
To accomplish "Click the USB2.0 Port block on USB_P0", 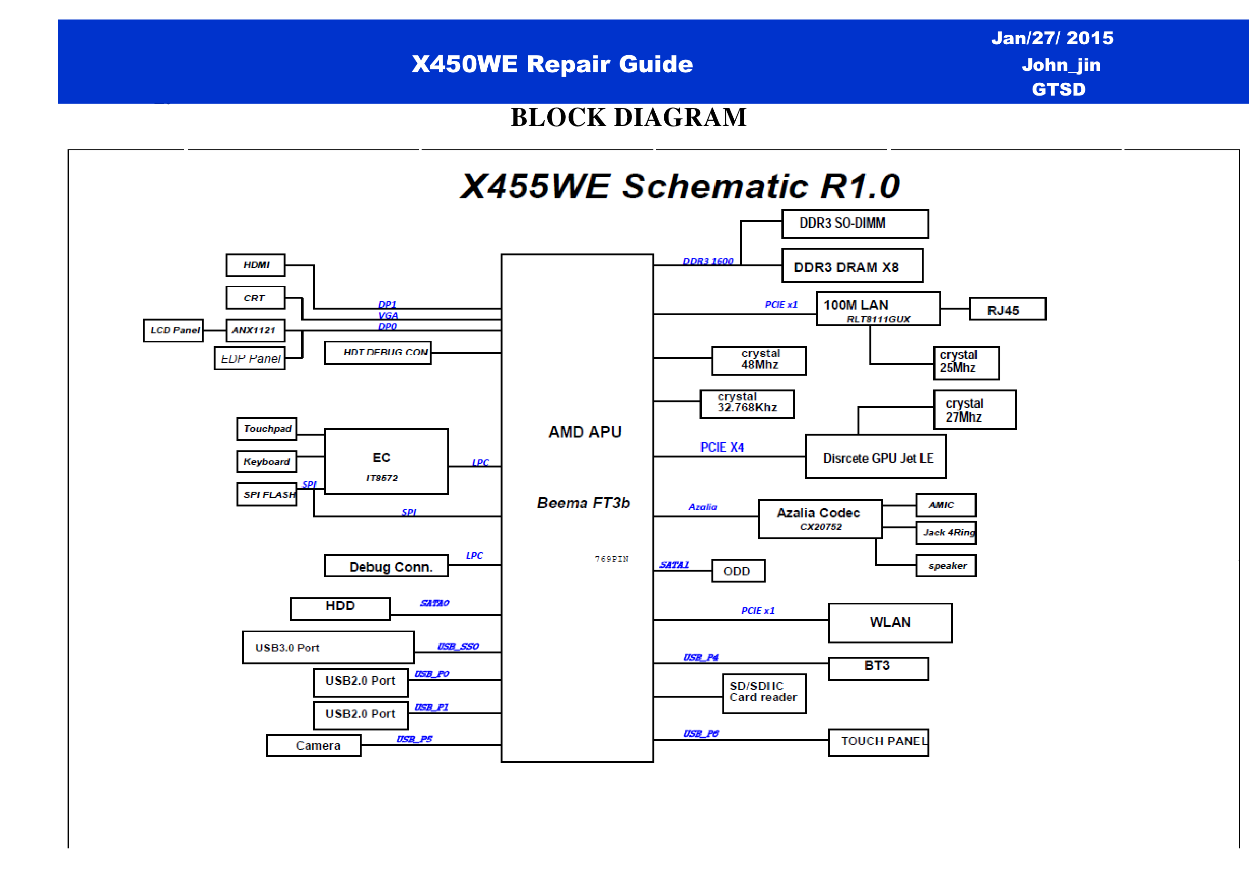I will tap(361, 683).
